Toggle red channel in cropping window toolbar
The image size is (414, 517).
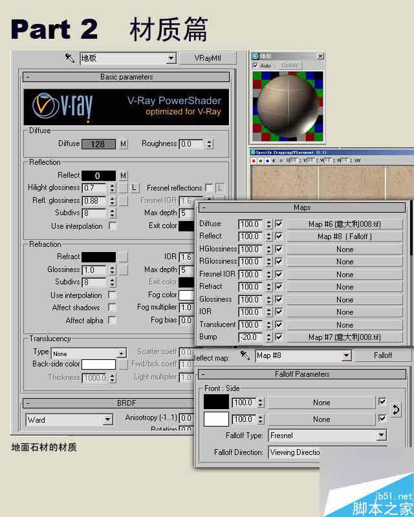[254, 160]
